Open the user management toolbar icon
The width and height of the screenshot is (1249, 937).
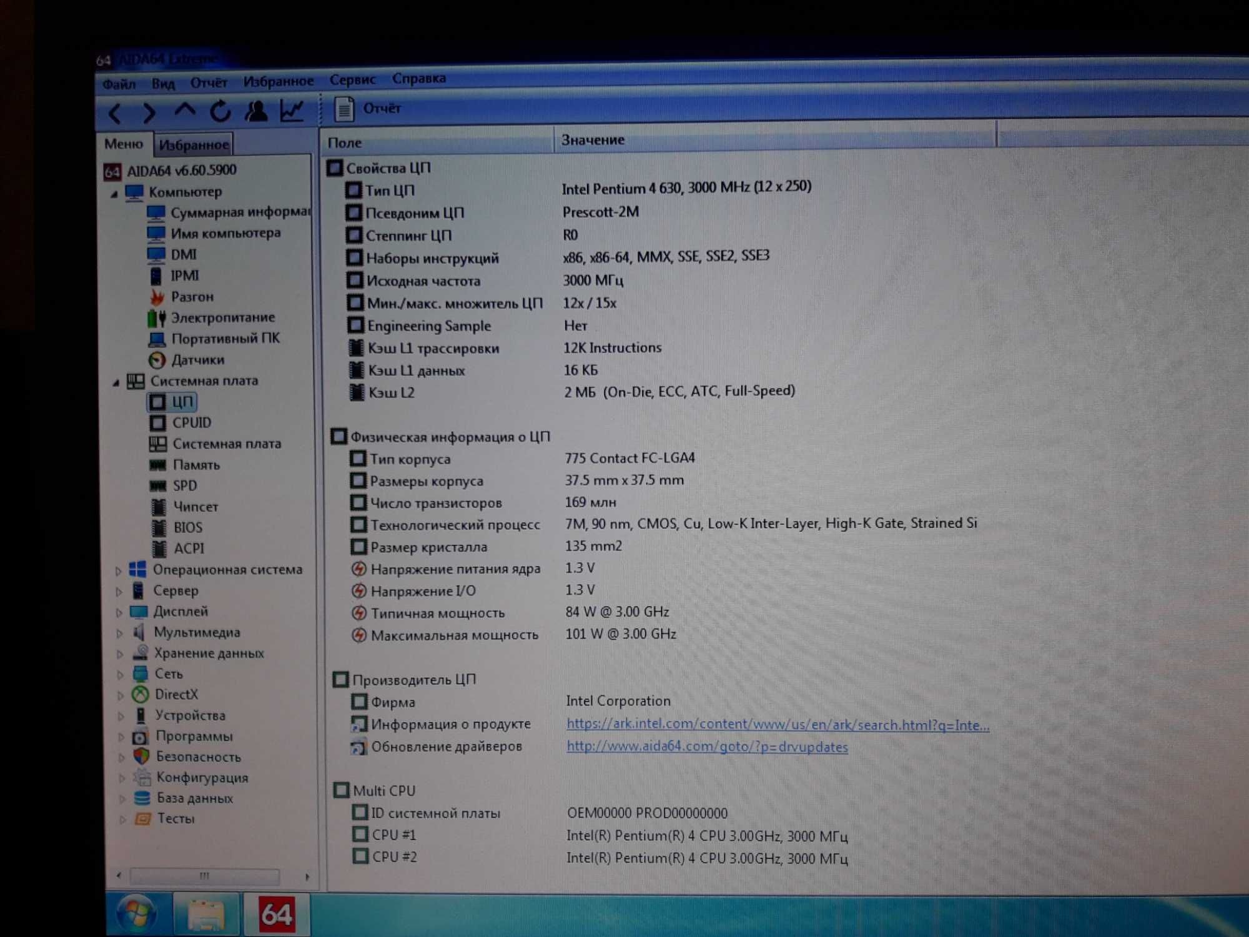tap(256, 111)
